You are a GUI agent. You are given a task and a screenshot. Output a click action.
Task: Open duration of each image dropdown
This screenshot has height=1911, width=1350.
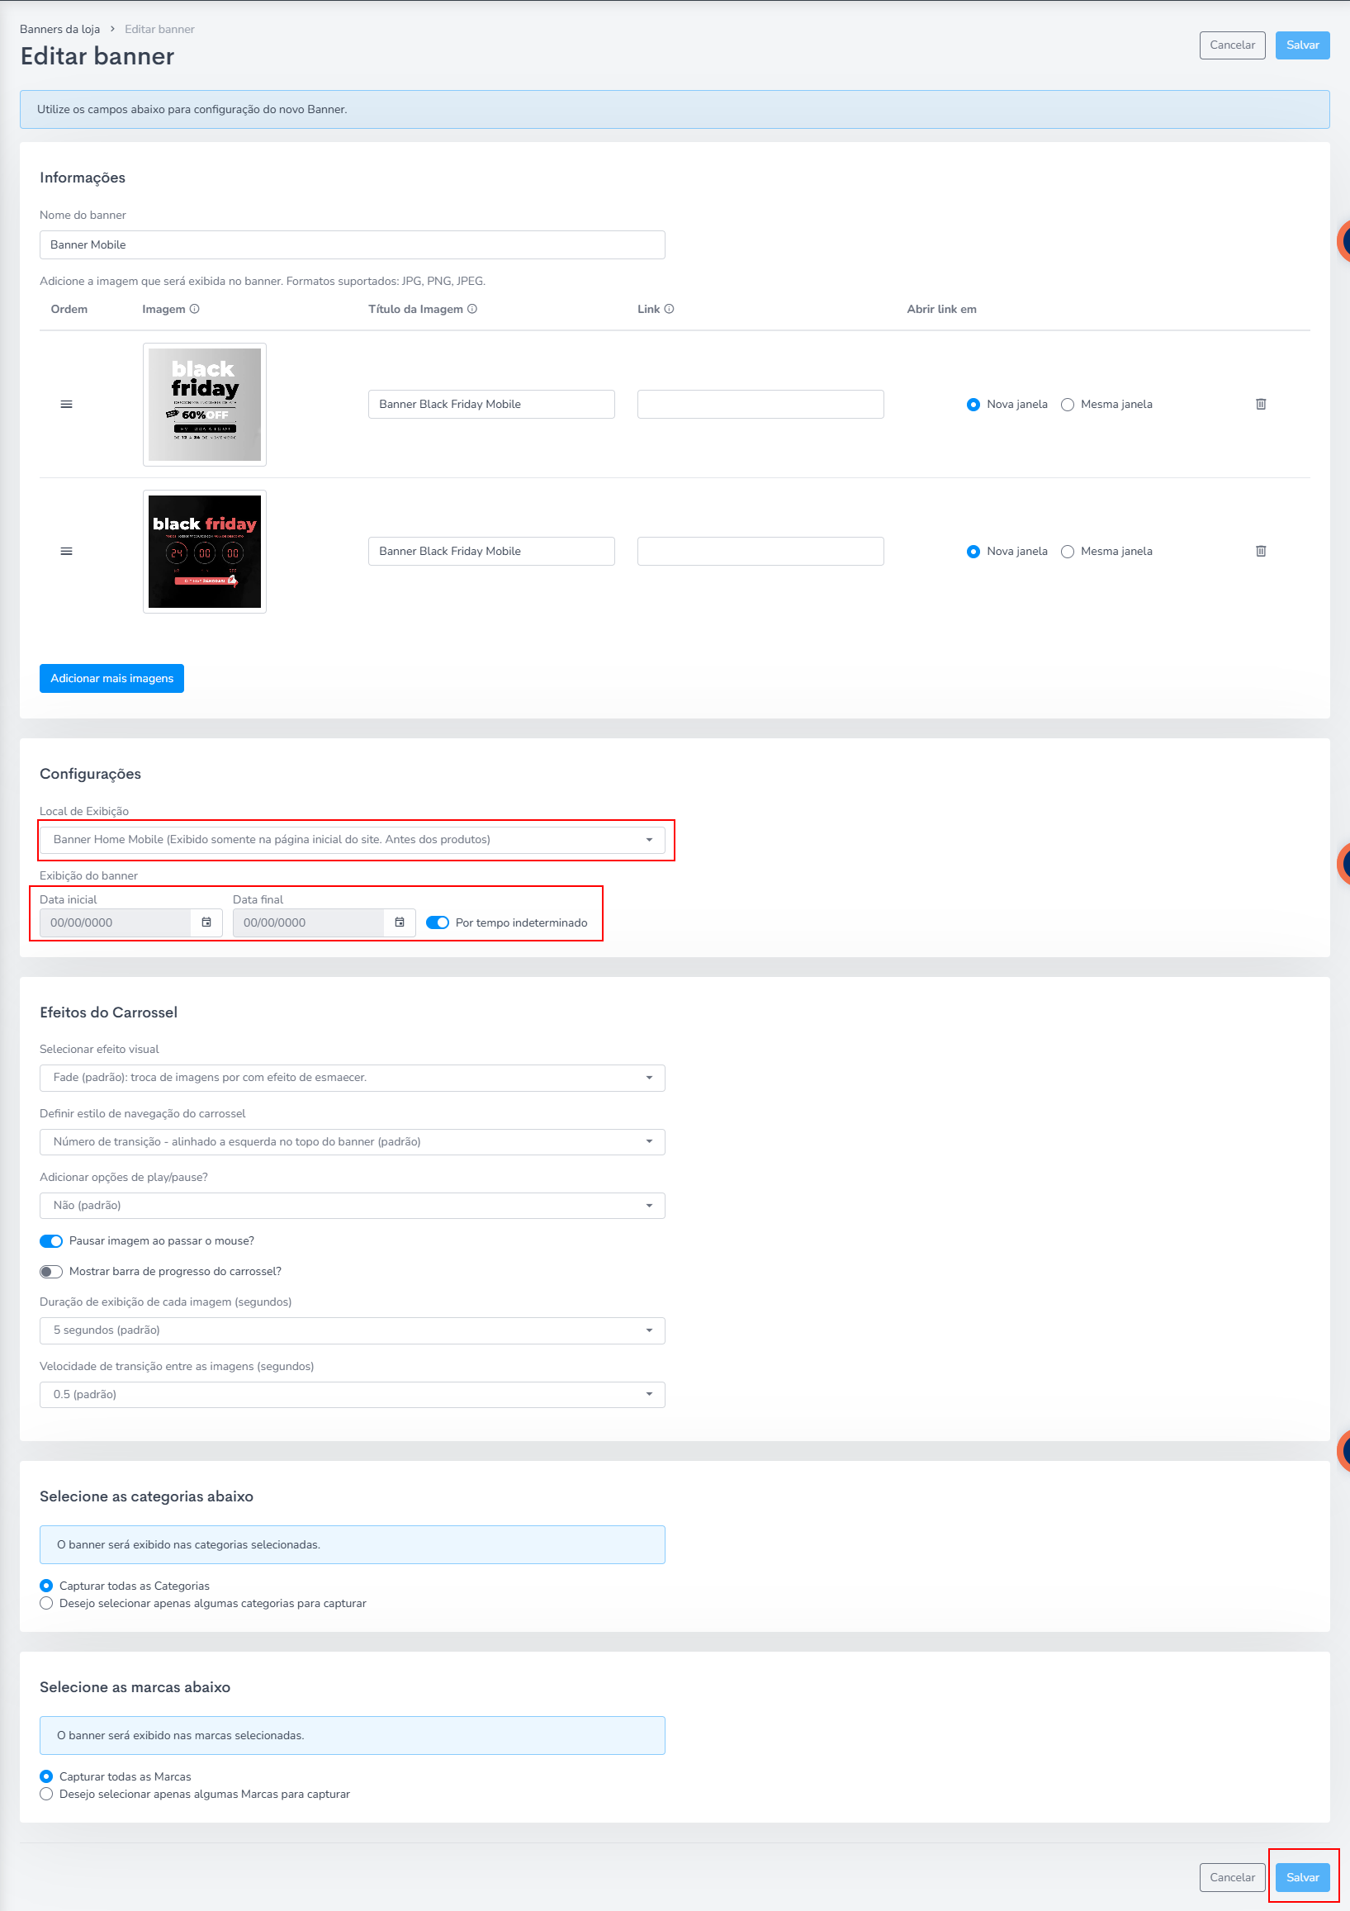click(x=352, y=1330)
